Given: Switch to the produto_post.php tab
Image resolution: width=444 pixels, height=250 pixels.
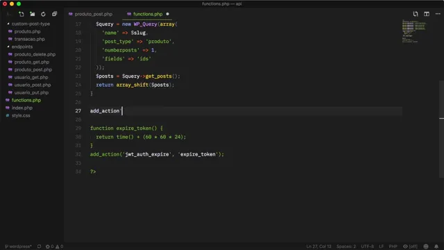Looking at the screenshot, I should point(91,14).
